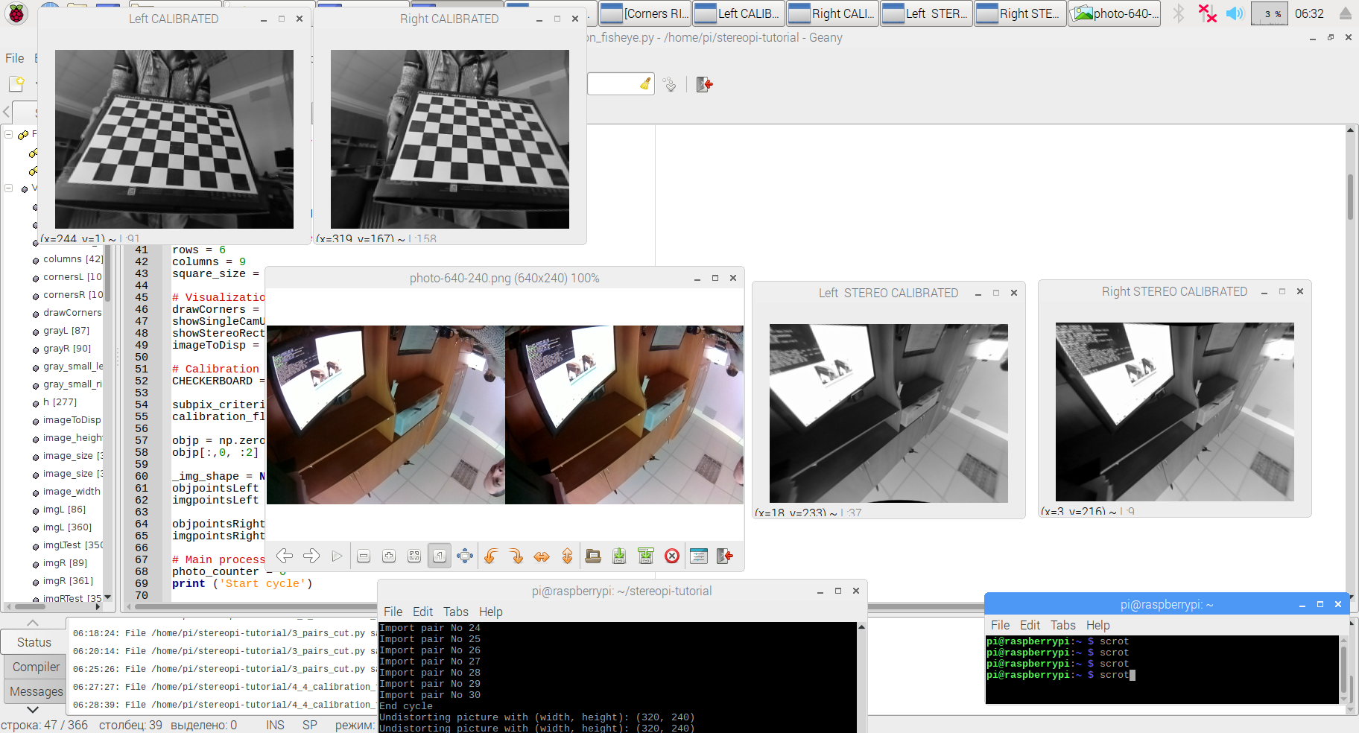Switch to [Corners RI... taskbar window

[x=644, y=13]
